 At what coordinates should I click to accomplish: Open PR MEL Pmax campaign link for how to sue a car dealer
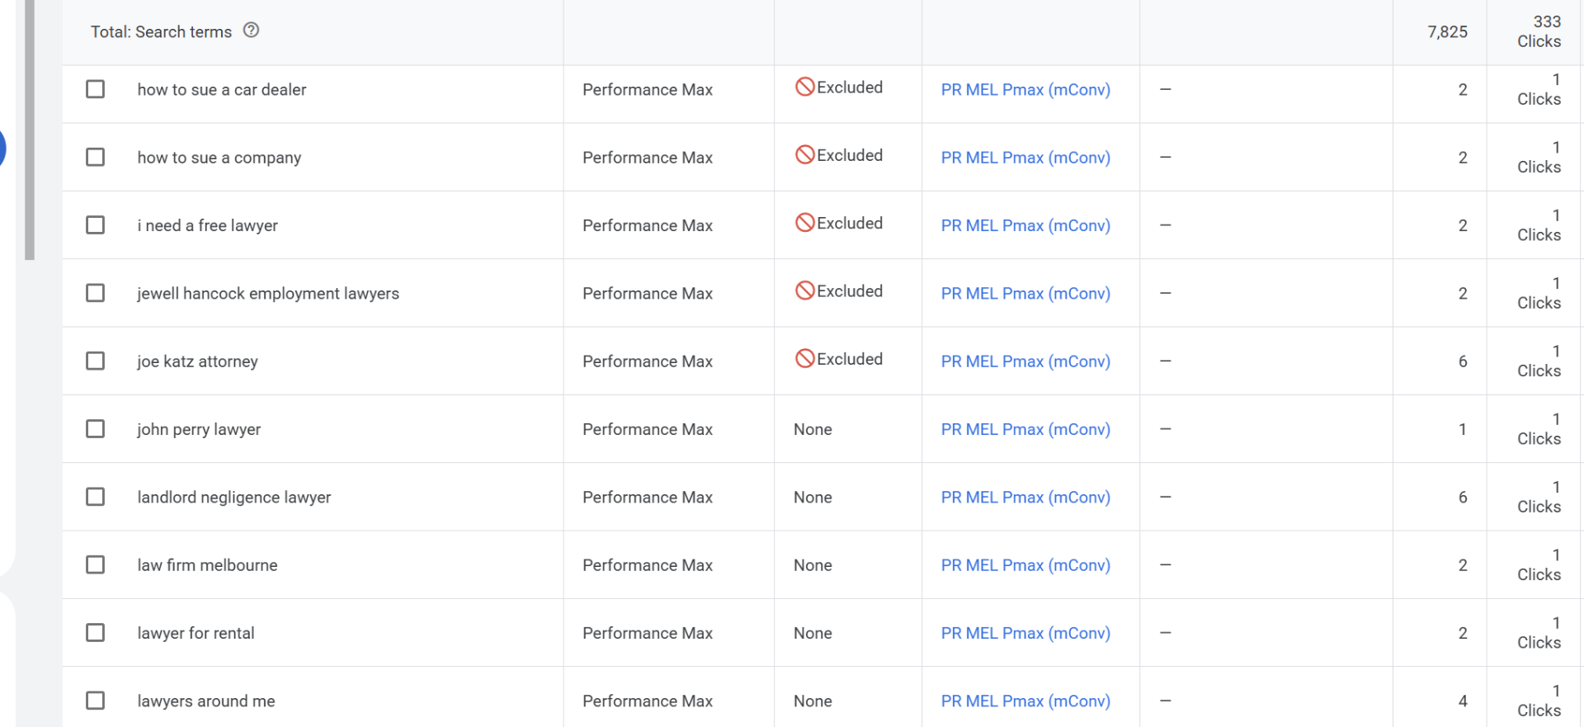pyautogui.click(x=1025, y=89)
